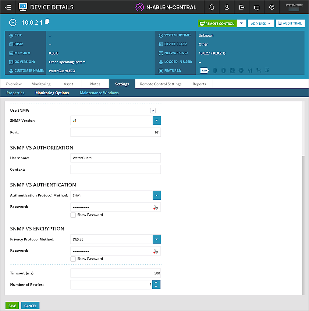Copy device name 10.0.2.1 with copy icon
309x311 pixels.
point(47,21)
